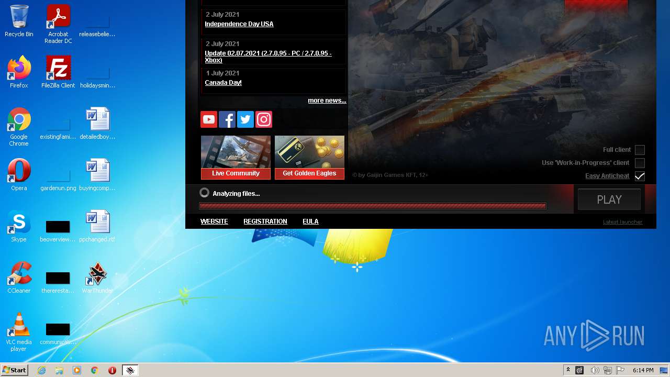Click the Opera taskbar icon
The width and height of the screenshot is (670, 377).
pos(112,370)
